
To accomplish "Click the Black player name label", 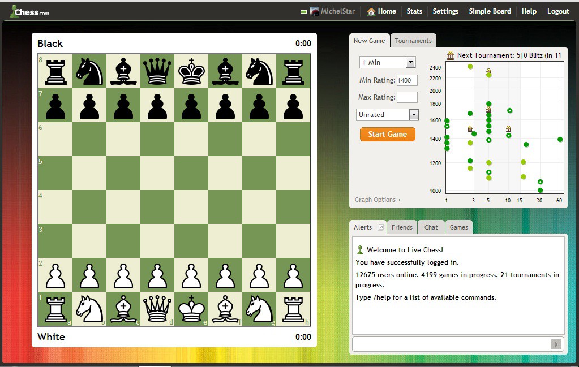I will [50, 44].
